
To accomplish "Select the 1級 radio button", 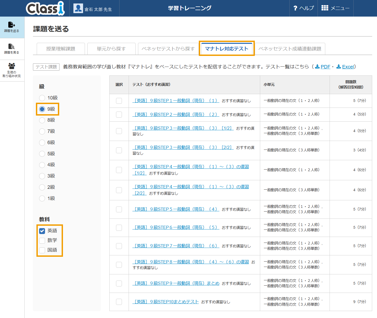I will 42,198.
